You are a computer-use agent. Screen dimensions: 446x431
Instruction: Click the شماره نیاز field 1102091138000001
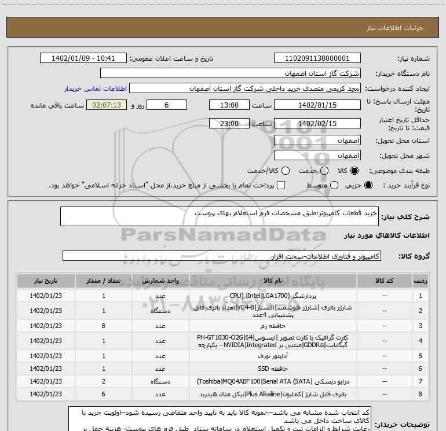tap(317, 58)
